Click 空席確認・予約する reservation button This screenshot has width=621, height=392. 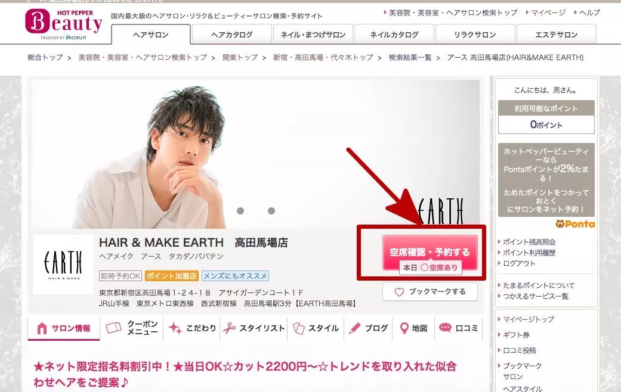point(430,253)
